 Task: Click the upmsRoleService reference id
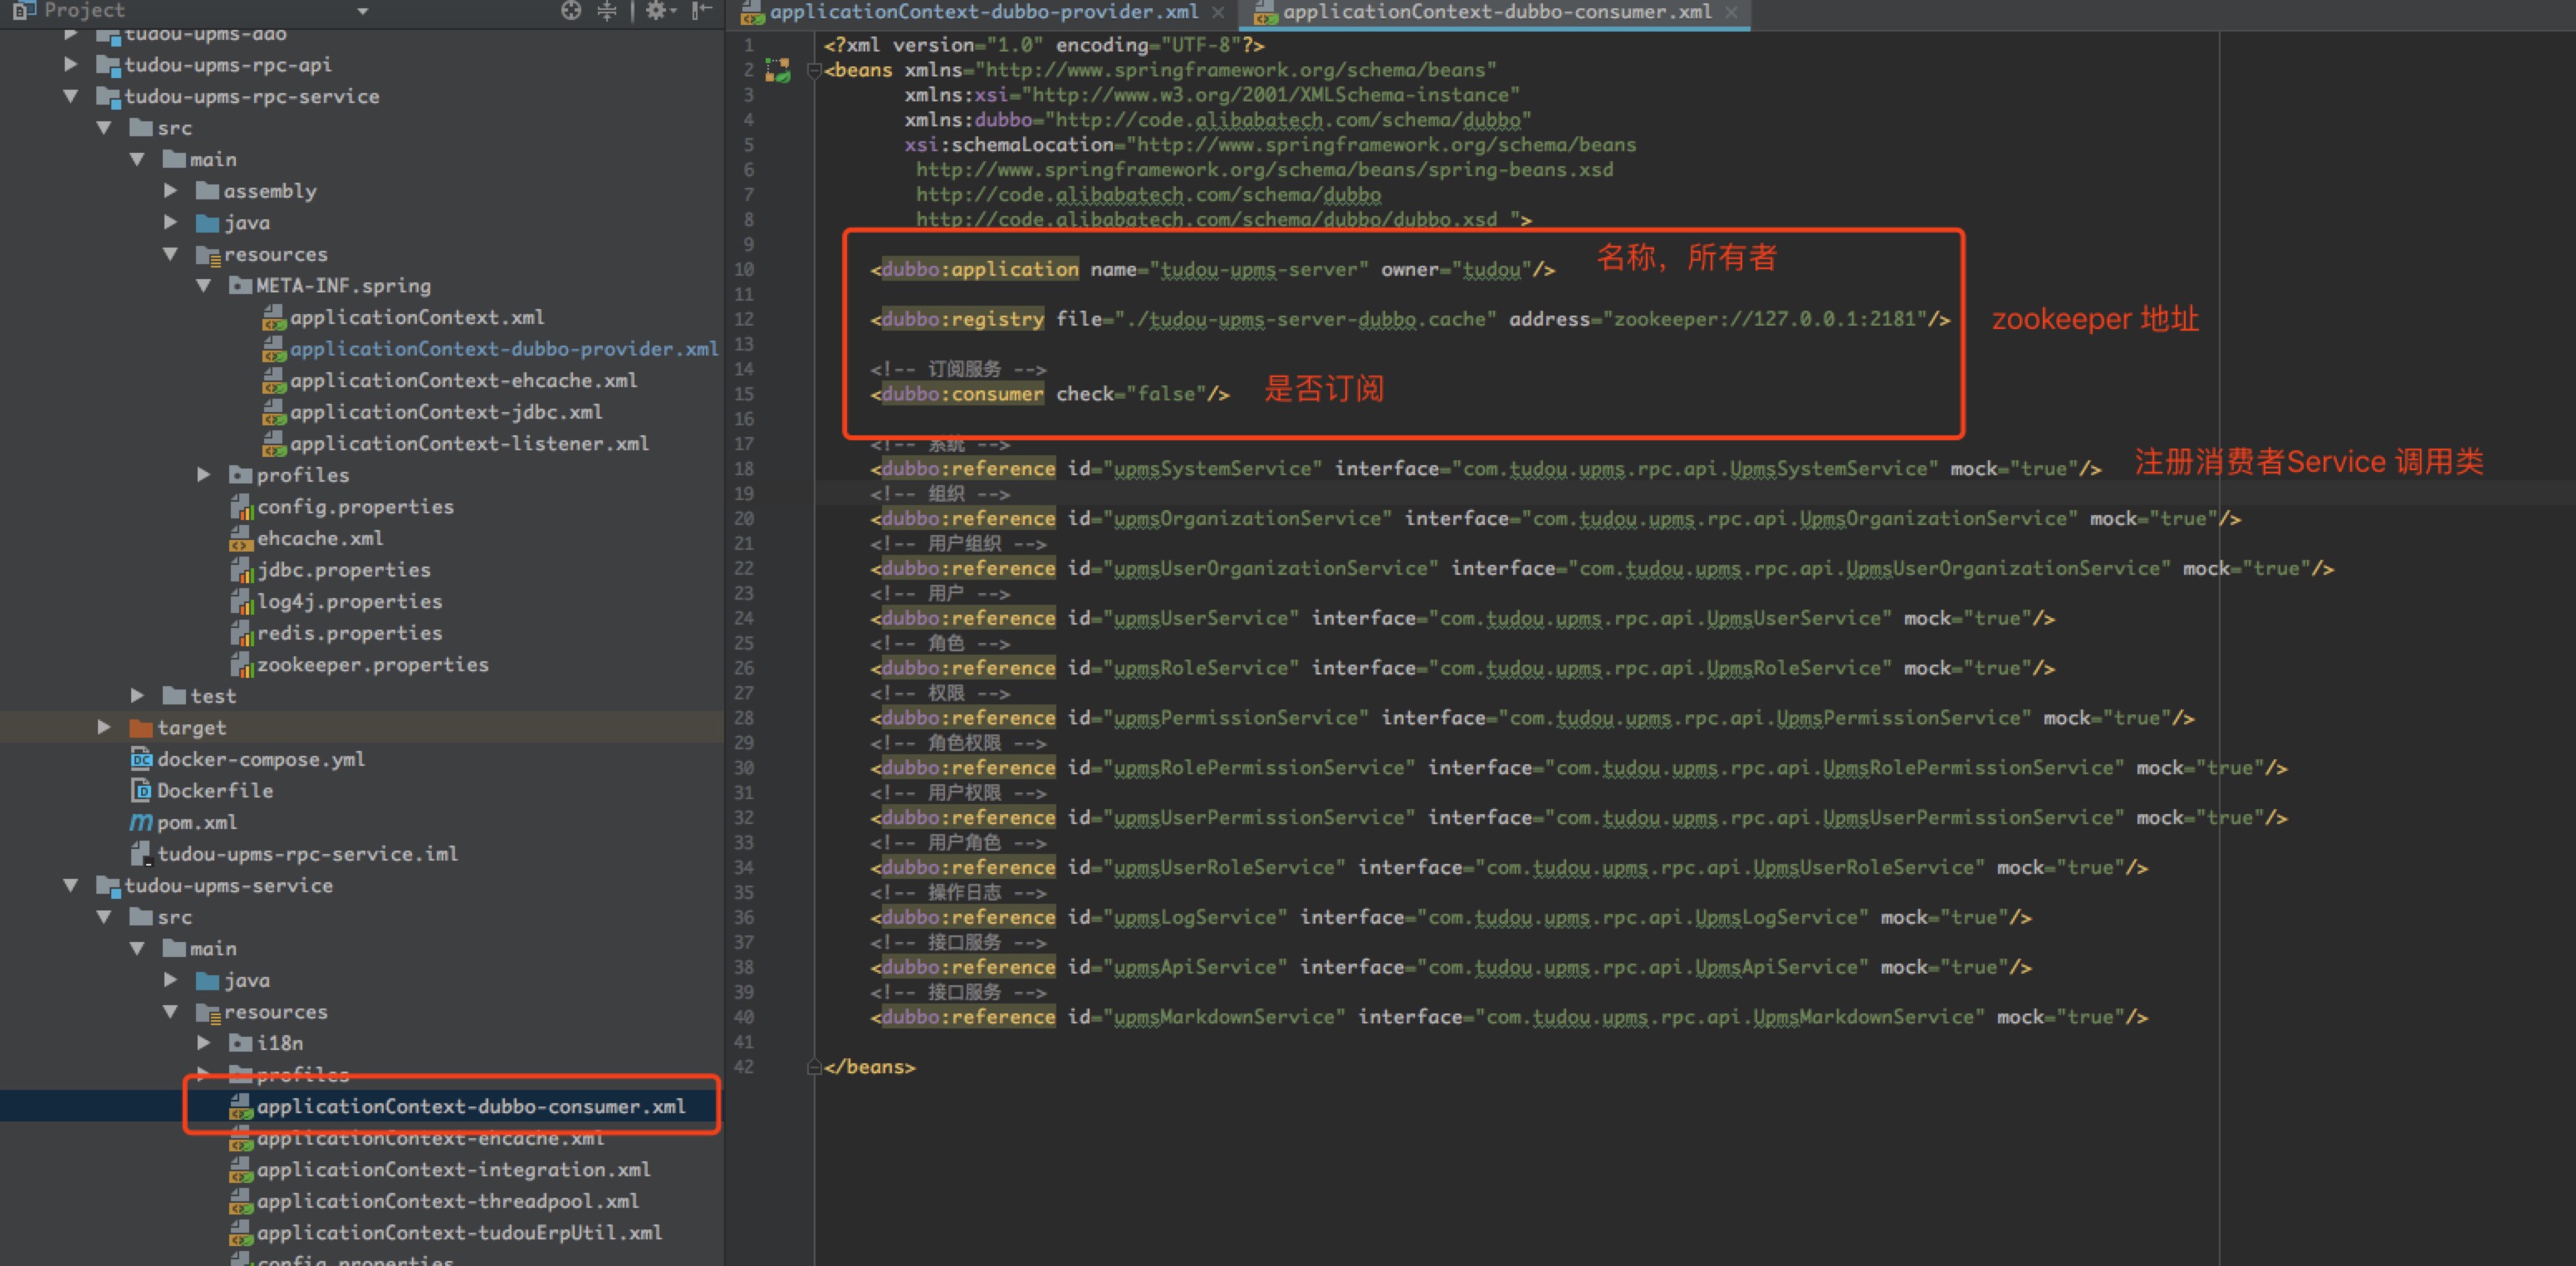pos(1201,668)
